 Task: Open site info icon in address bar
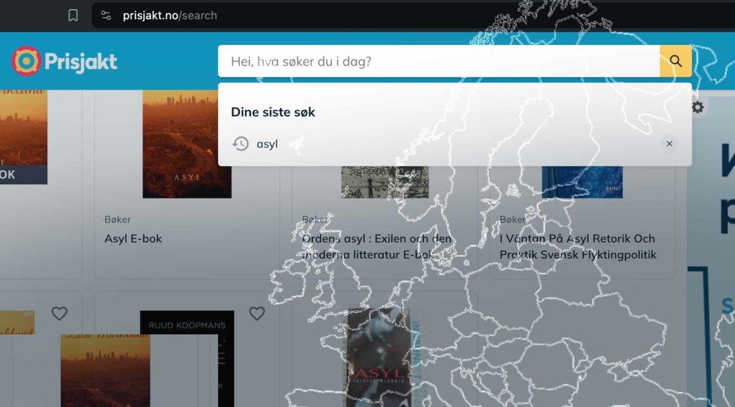pyautogui.click(x=106, y=15)
